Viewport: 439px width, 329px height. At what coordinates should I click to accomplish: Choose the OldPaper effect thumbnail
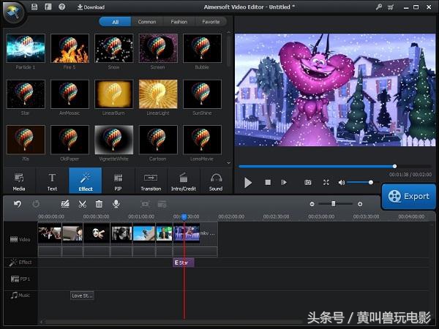[70, 140]
